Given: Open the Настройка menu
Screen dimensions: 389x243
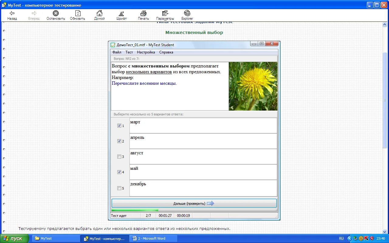Looking at the screenshot, I should point(146,52).
